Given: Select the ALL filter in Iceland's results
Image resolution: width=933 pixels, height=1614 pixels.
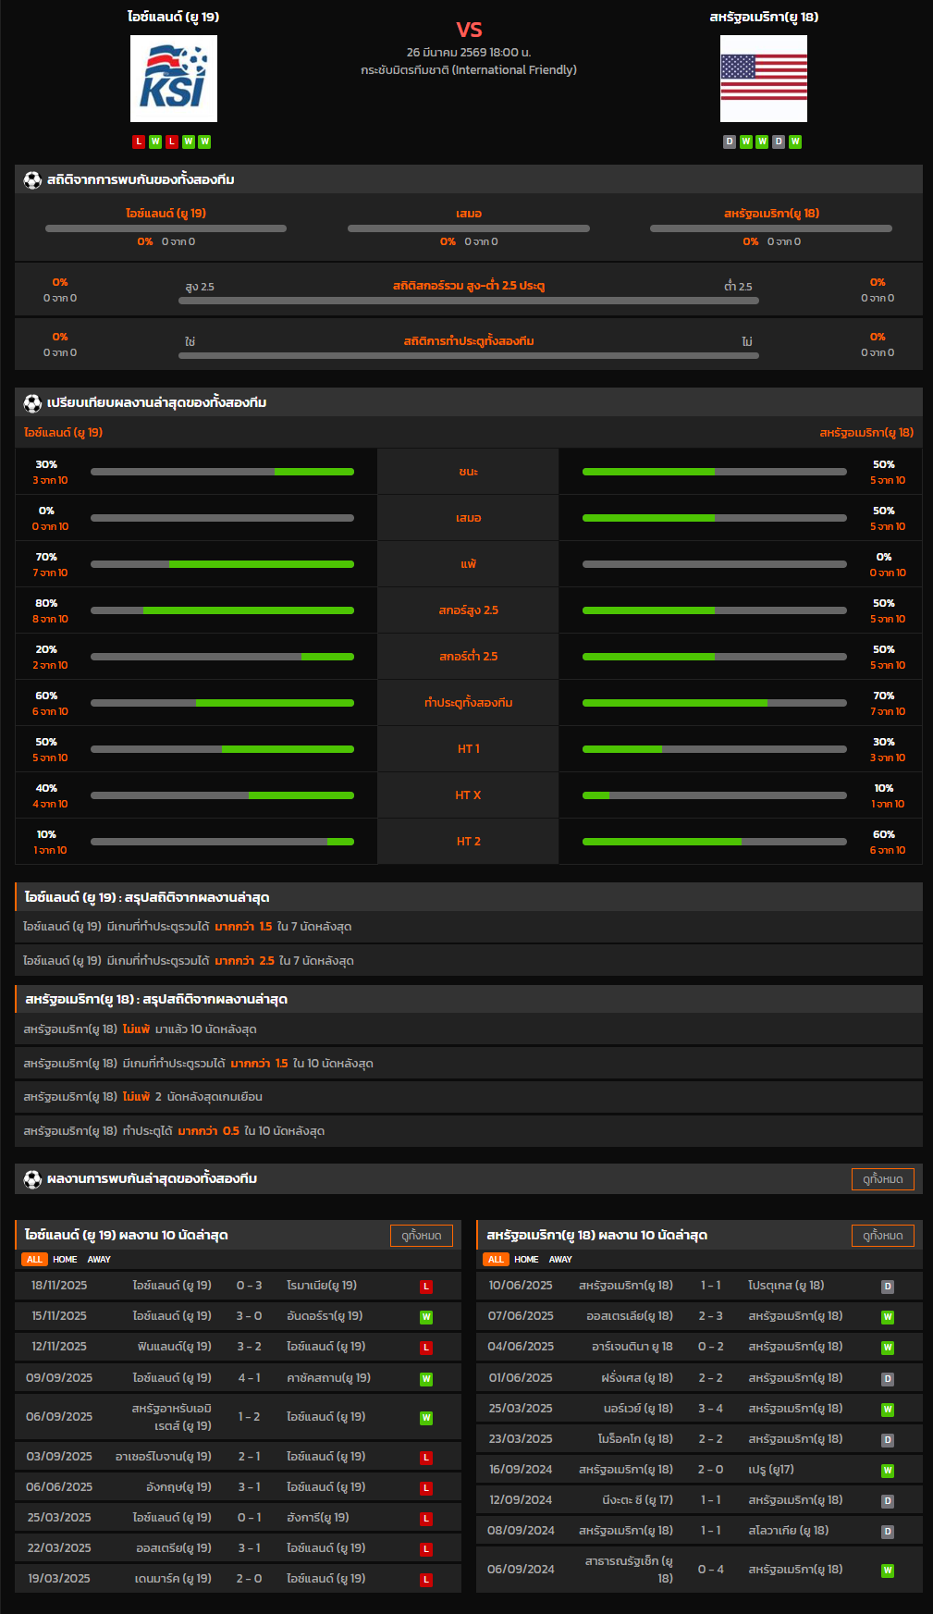Looking at the screenshot, I should [x=34, y=1260].
